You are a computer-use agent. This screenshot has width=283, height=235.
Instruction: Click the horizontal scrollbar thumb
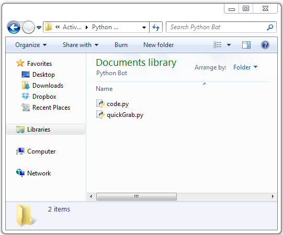tap(137, 196)
